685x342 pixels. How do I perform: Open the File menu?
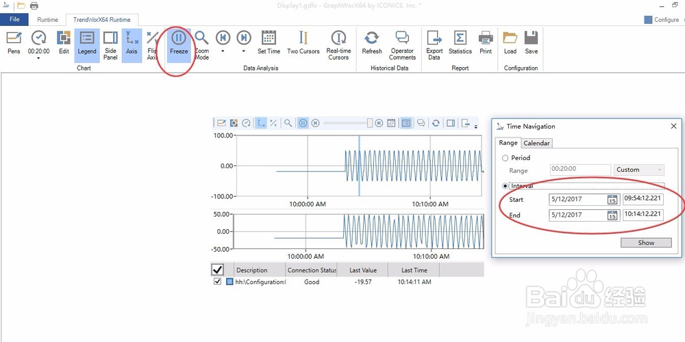(14, 20)
